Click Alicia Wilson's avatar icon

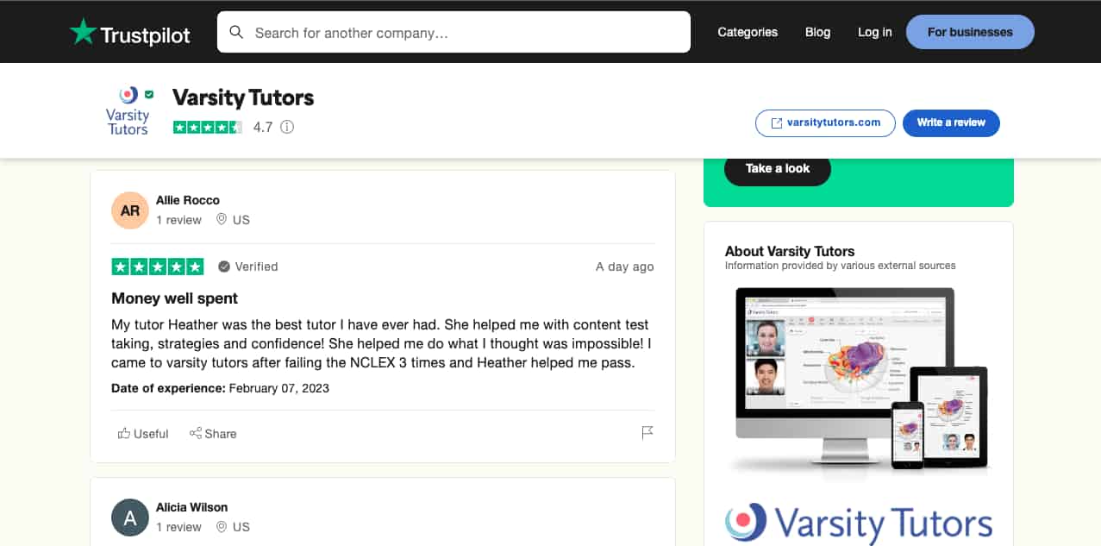coord(130,518)
